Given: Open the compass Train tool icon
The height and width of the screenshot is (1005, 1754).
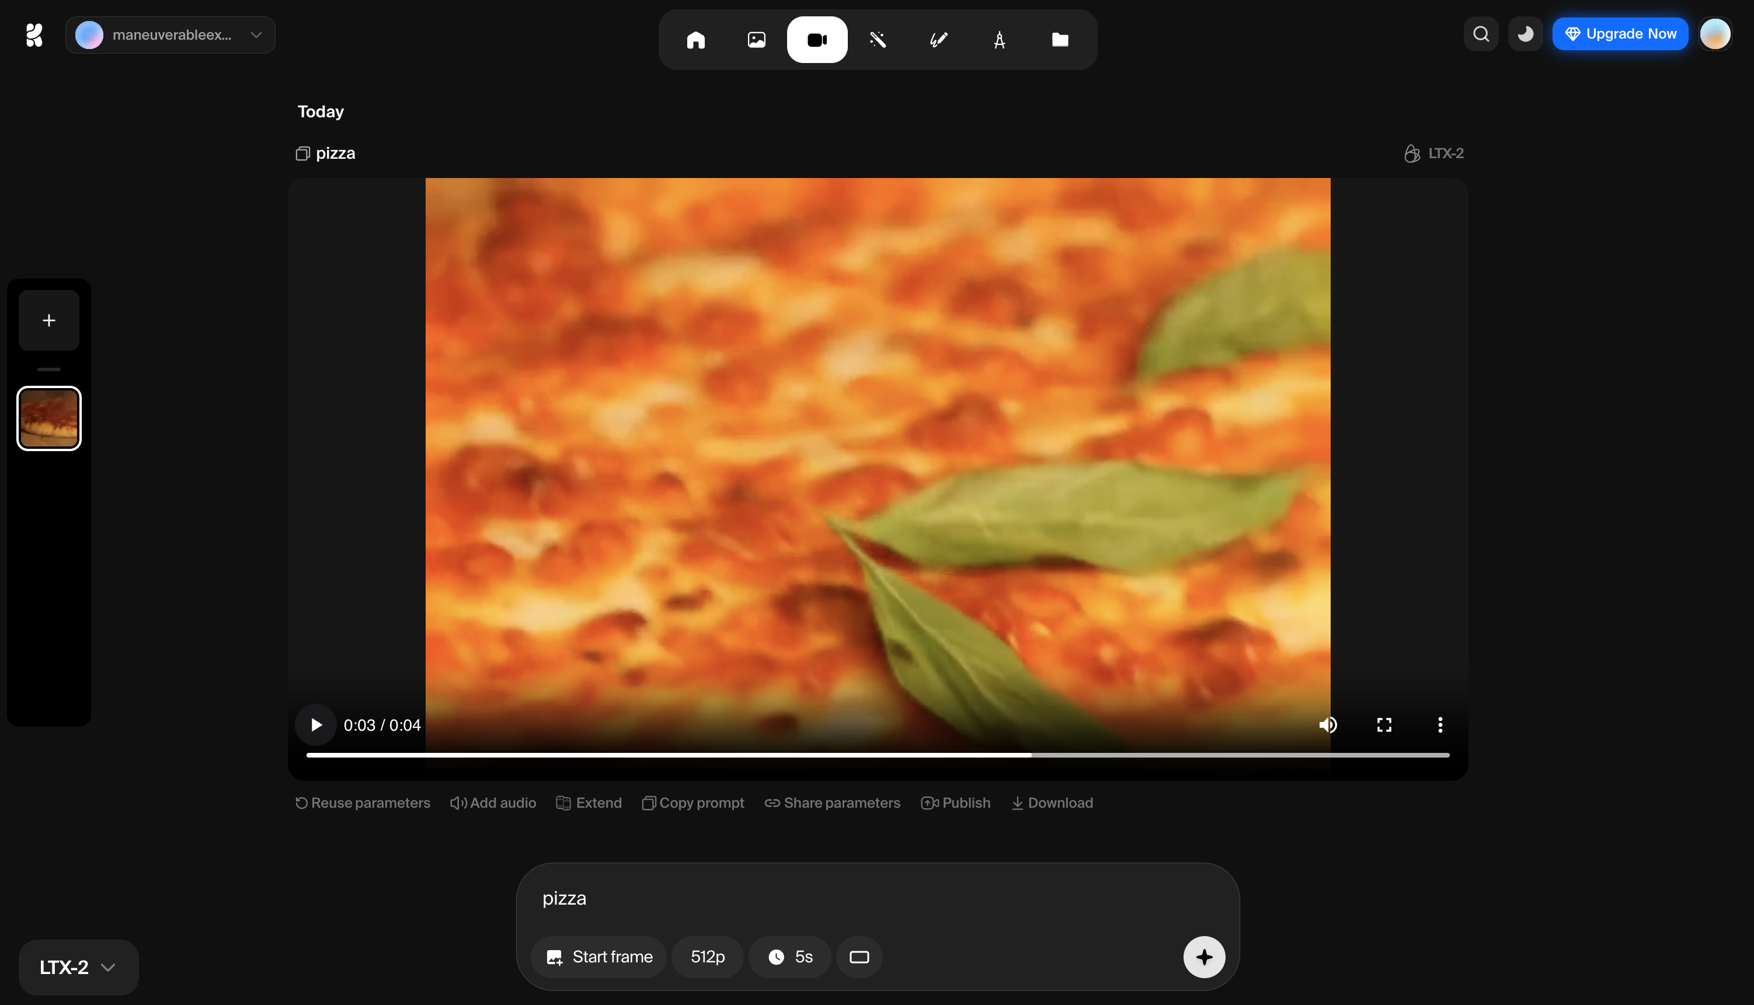Looking at the screenshot, I should (x=999, y=39).
